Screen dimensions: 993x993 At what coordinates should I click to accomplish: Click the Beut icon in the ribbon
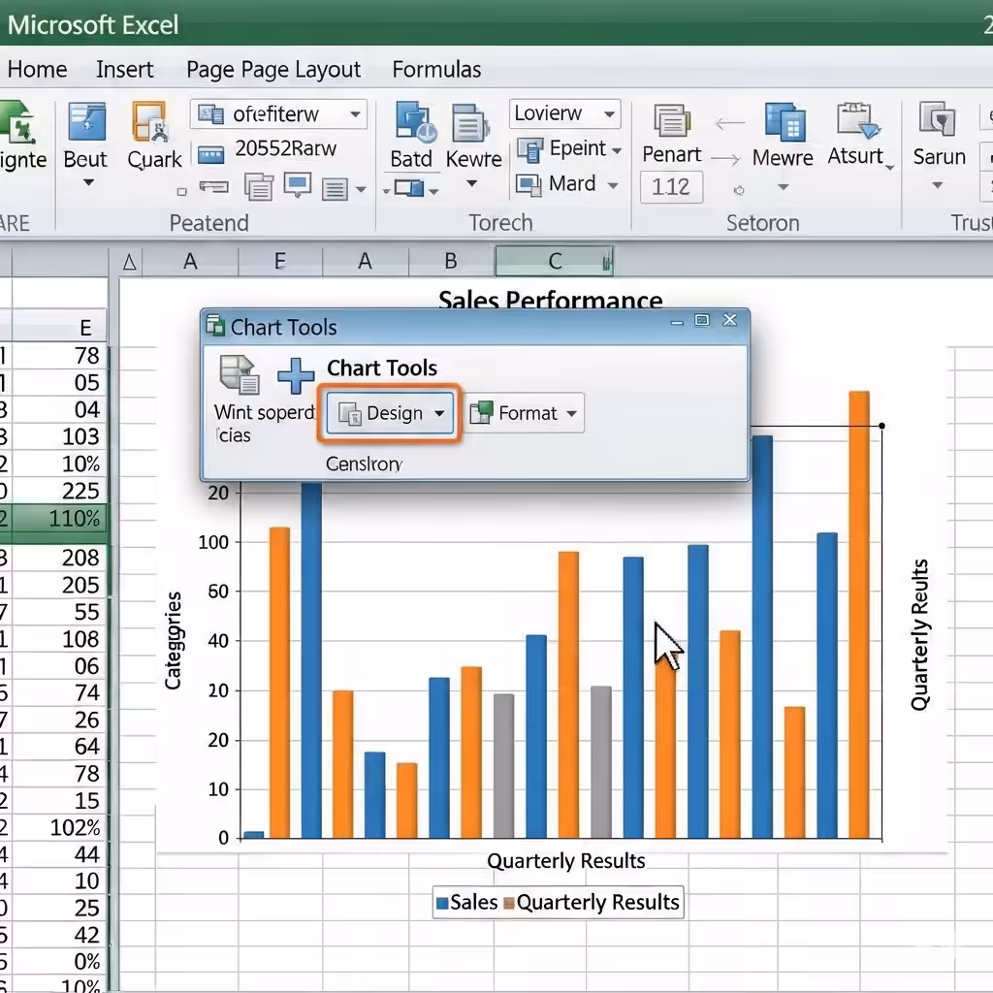tap(86, 121)
